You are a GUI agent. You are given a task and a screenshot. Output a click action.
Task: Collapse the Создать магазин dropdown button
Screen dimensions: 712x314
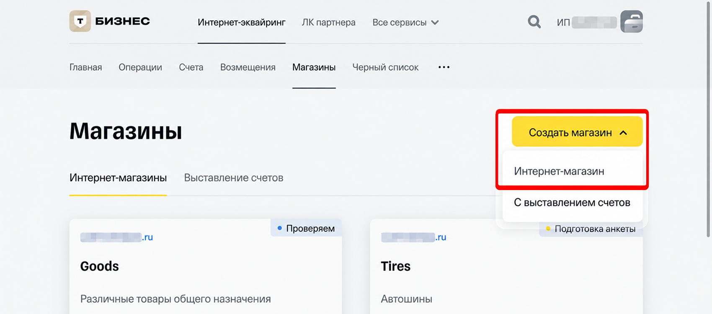(x=577, y=132)
